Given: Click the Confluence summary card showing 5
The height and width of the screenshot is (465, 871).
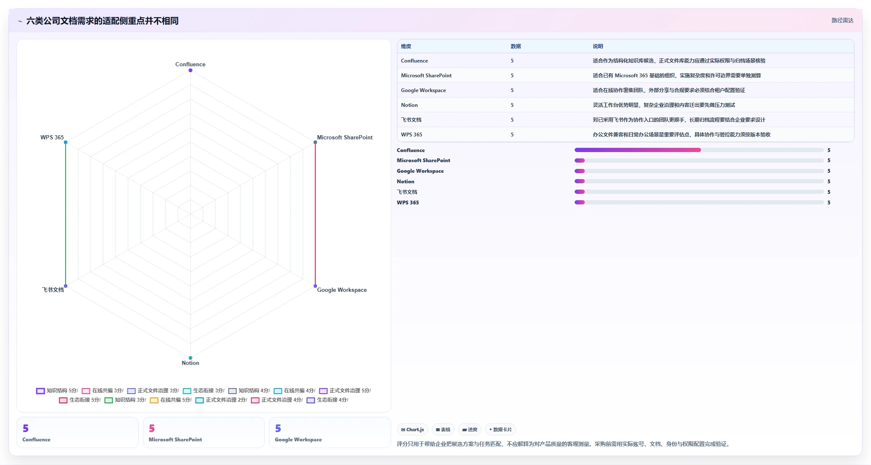Looking at the screenshot, I should 77,432.
